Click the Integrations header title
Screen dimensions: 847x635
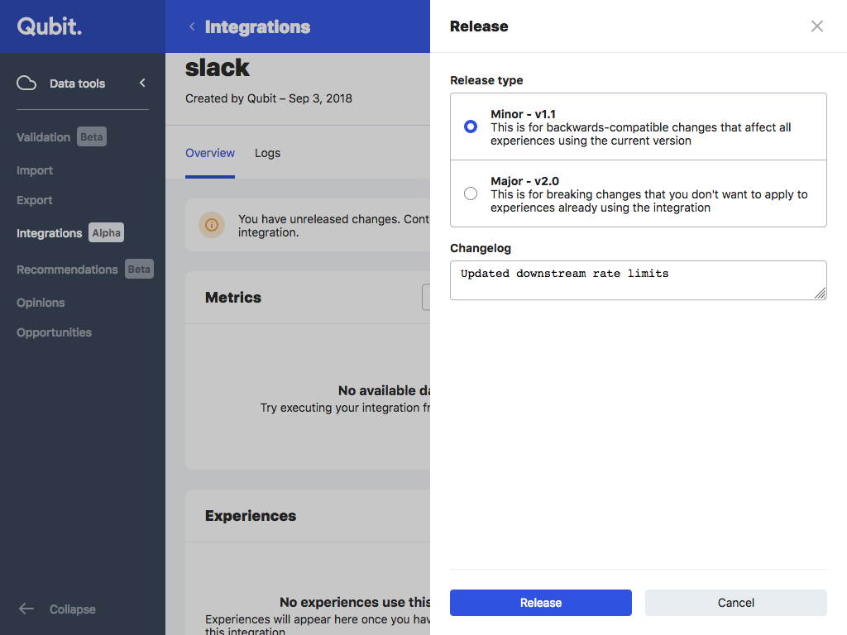(258, 27)
